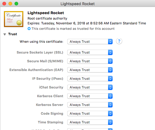The image size is (155, 130).
Task: Close the Lightspeed Rocket window
Action: click(x=4, y=4)
